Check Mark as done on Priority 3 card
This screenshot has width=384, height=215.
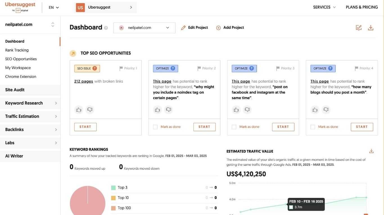pyautogui.click(x=234, y=127)
